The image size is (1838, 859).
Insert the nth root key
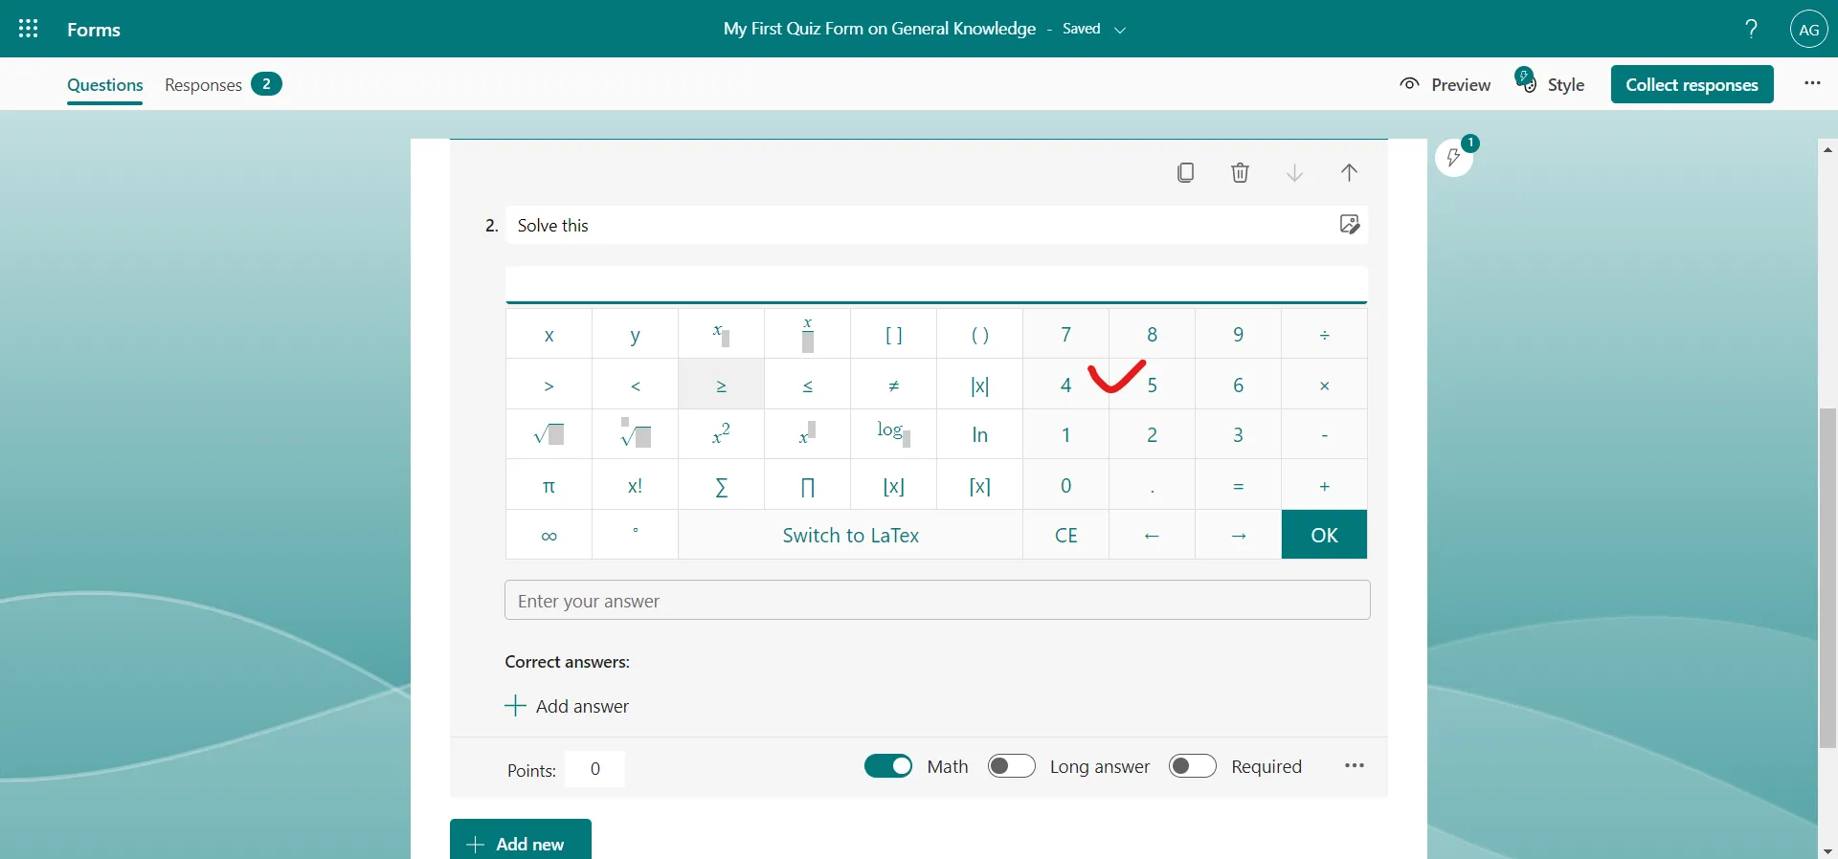pyautogui.click(x=635, y=434)
